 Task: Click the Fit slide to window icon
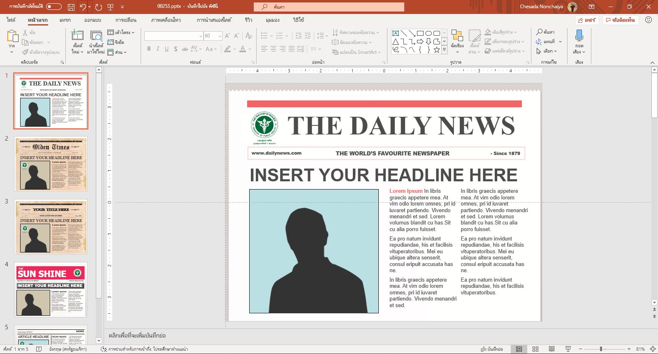pyautogui.click(x=653, y=349)
